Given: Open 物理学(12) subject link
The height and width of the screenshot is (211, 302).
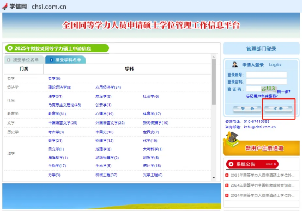Looking at the screenshot, I should coord(105,141).
